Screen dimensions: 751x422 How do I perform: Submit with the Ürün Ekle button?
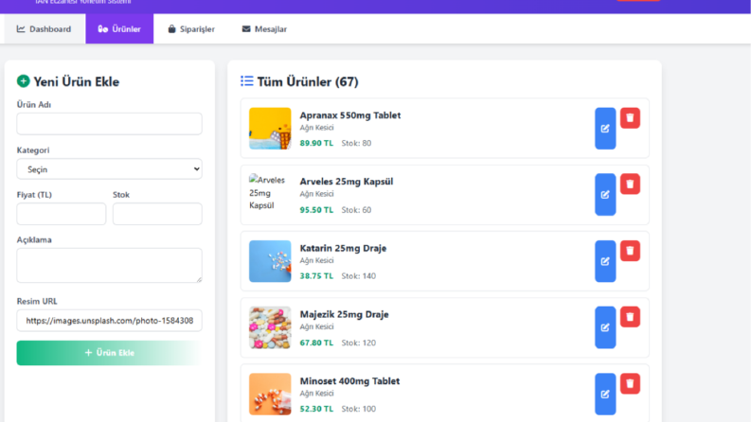coord(109,353)
